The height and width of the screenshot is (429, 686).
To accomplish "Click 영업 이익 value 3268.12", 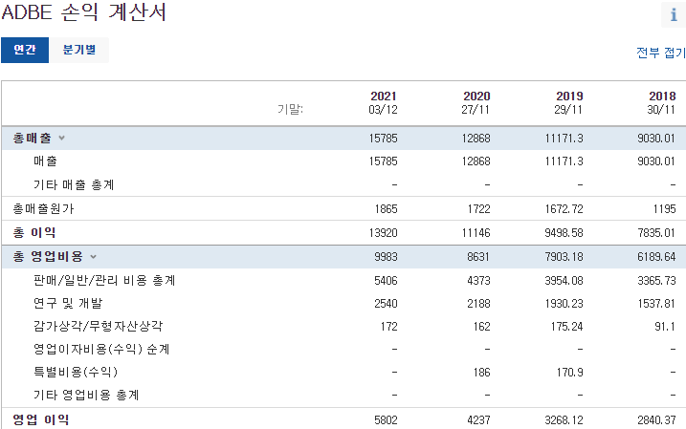I will pyautogui.click(x=564, y=420).
